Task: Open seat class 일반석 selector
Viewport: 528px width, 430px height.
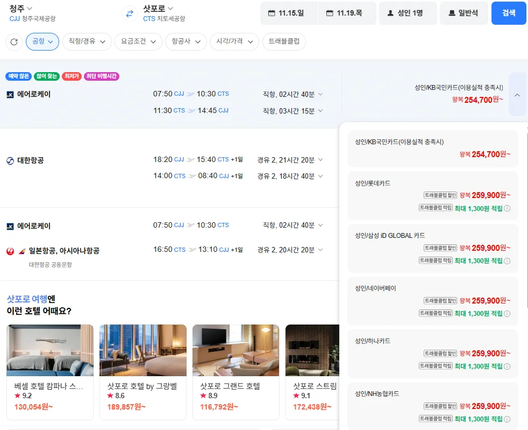Action: pyautogui.click(x=463, y=13)
